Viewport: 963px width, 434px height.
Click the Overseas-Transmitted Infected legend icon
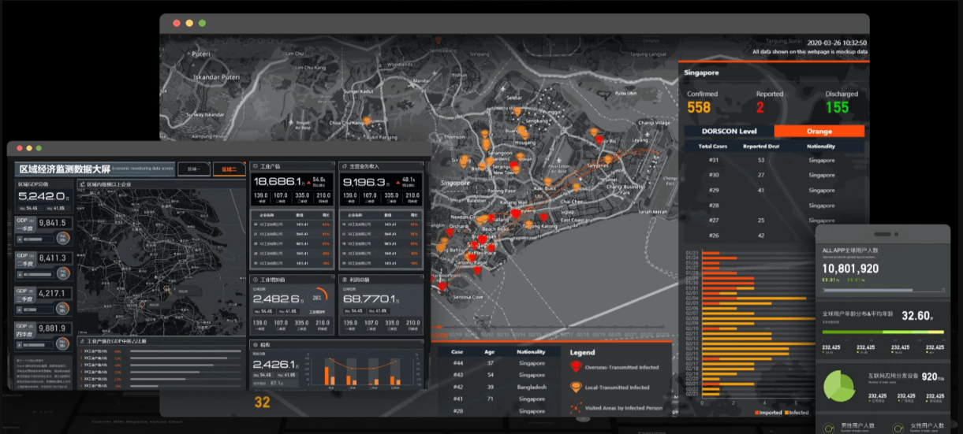tap(577, 367)
